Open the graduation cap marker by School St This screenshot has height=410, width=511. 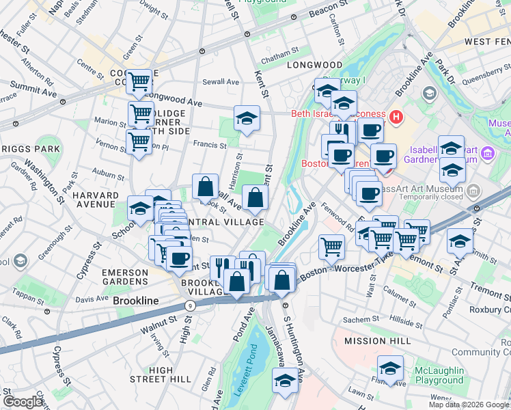[140, 209]
